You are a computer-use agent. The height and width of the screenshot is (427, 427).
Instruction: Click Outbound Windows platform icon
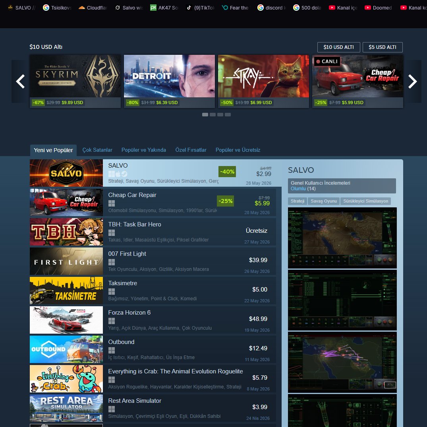point(111,350)
